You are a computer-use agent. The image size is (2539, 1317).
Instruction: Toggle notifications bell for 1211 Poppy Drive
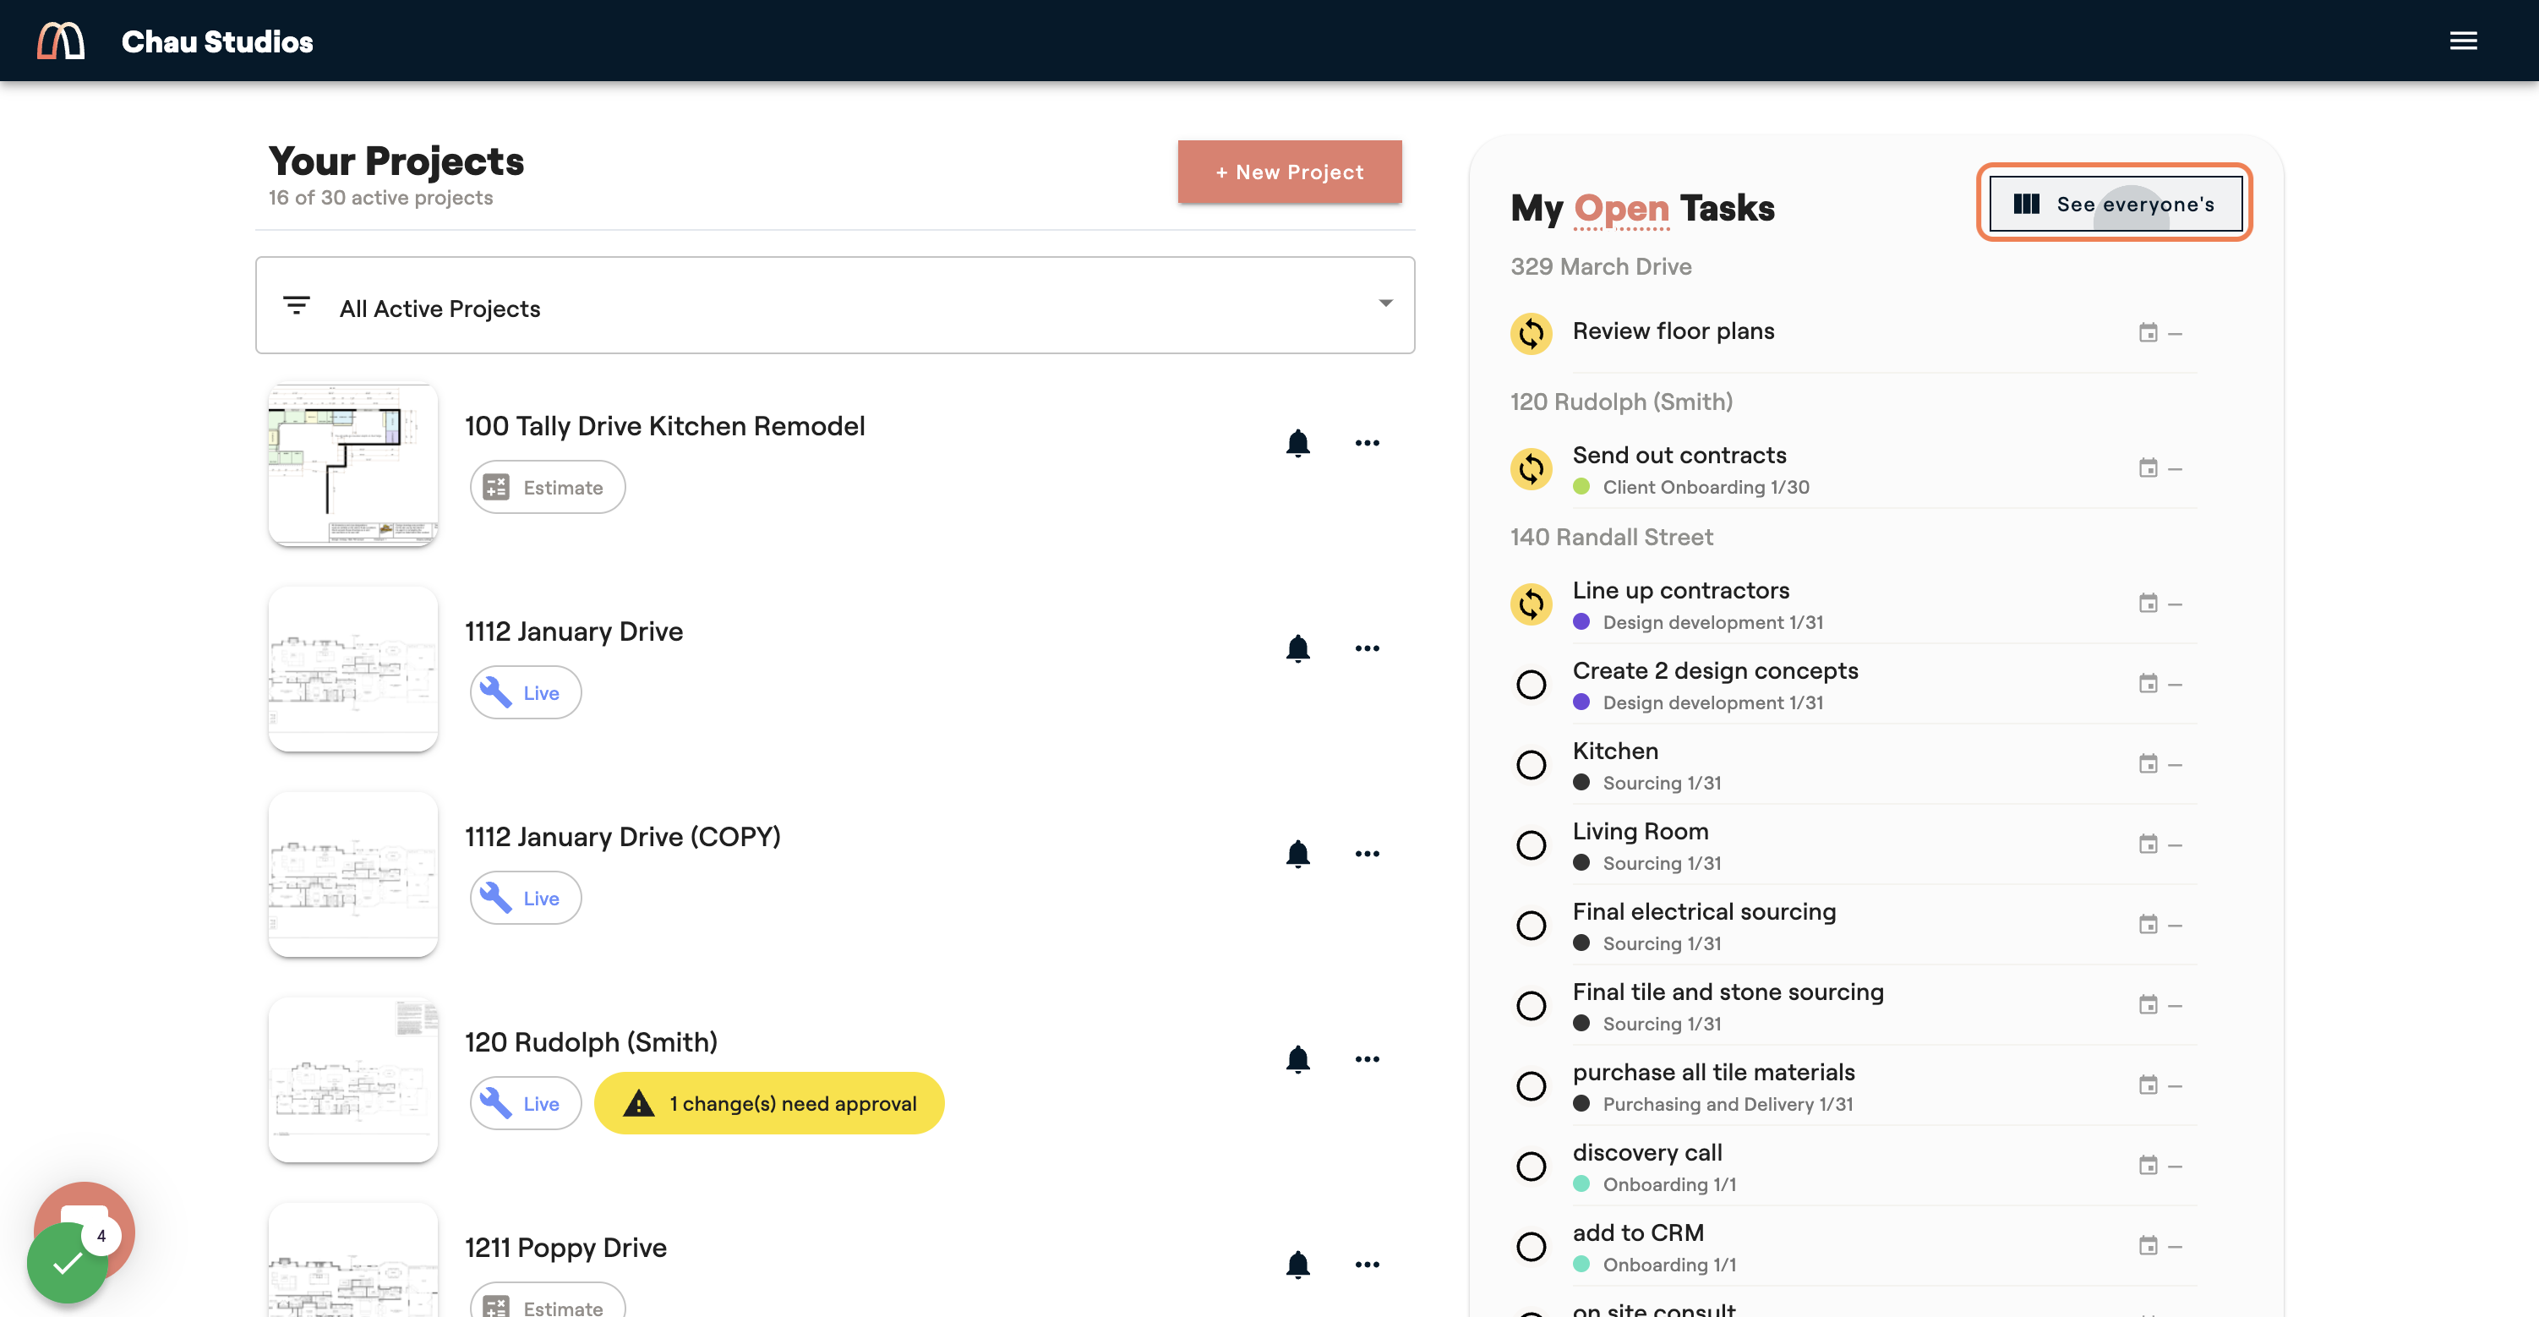coord(1298,1264)
